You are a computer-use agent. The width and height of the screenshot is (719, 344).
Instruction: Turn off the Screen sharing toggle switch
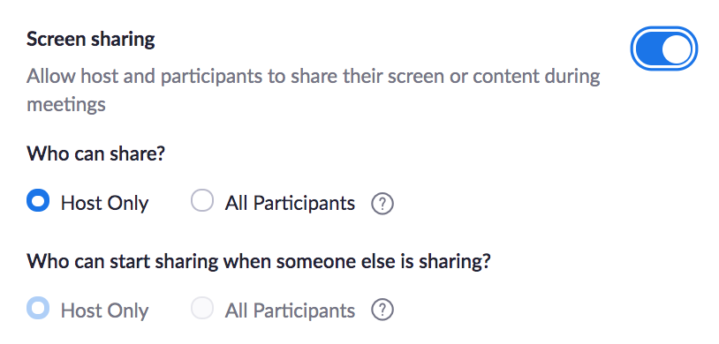tap(664, 49)
